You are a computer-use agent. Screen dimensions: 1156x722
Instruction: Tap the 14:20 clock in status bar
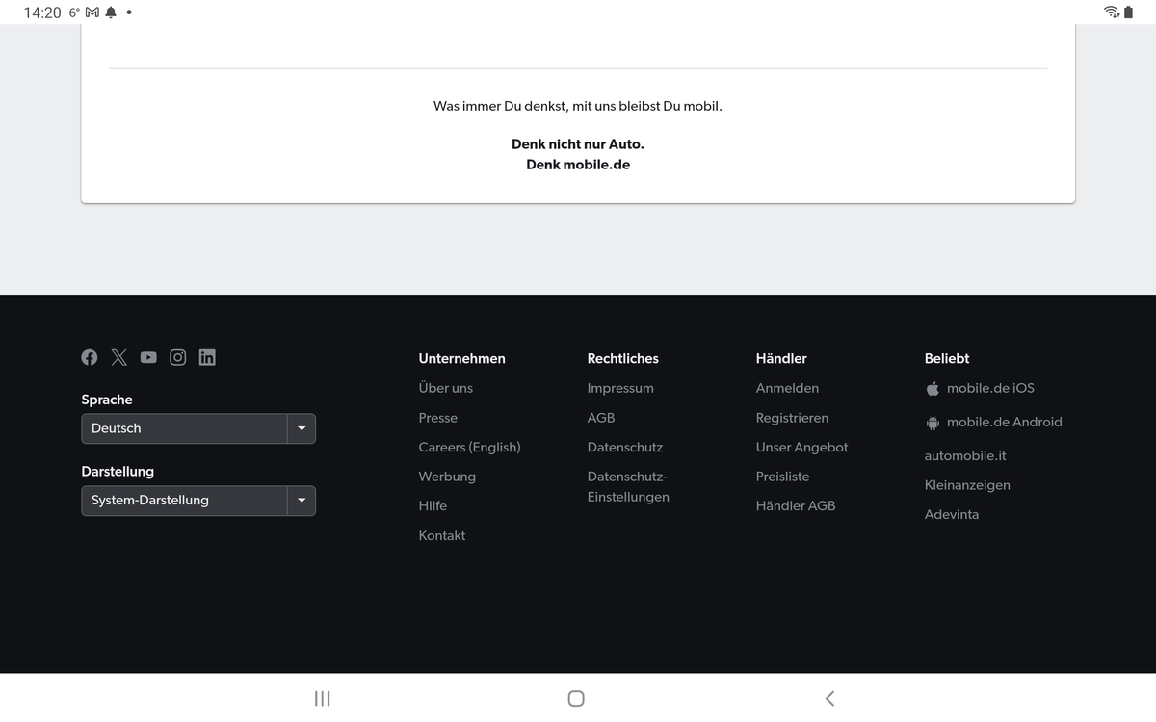[42, 13]
